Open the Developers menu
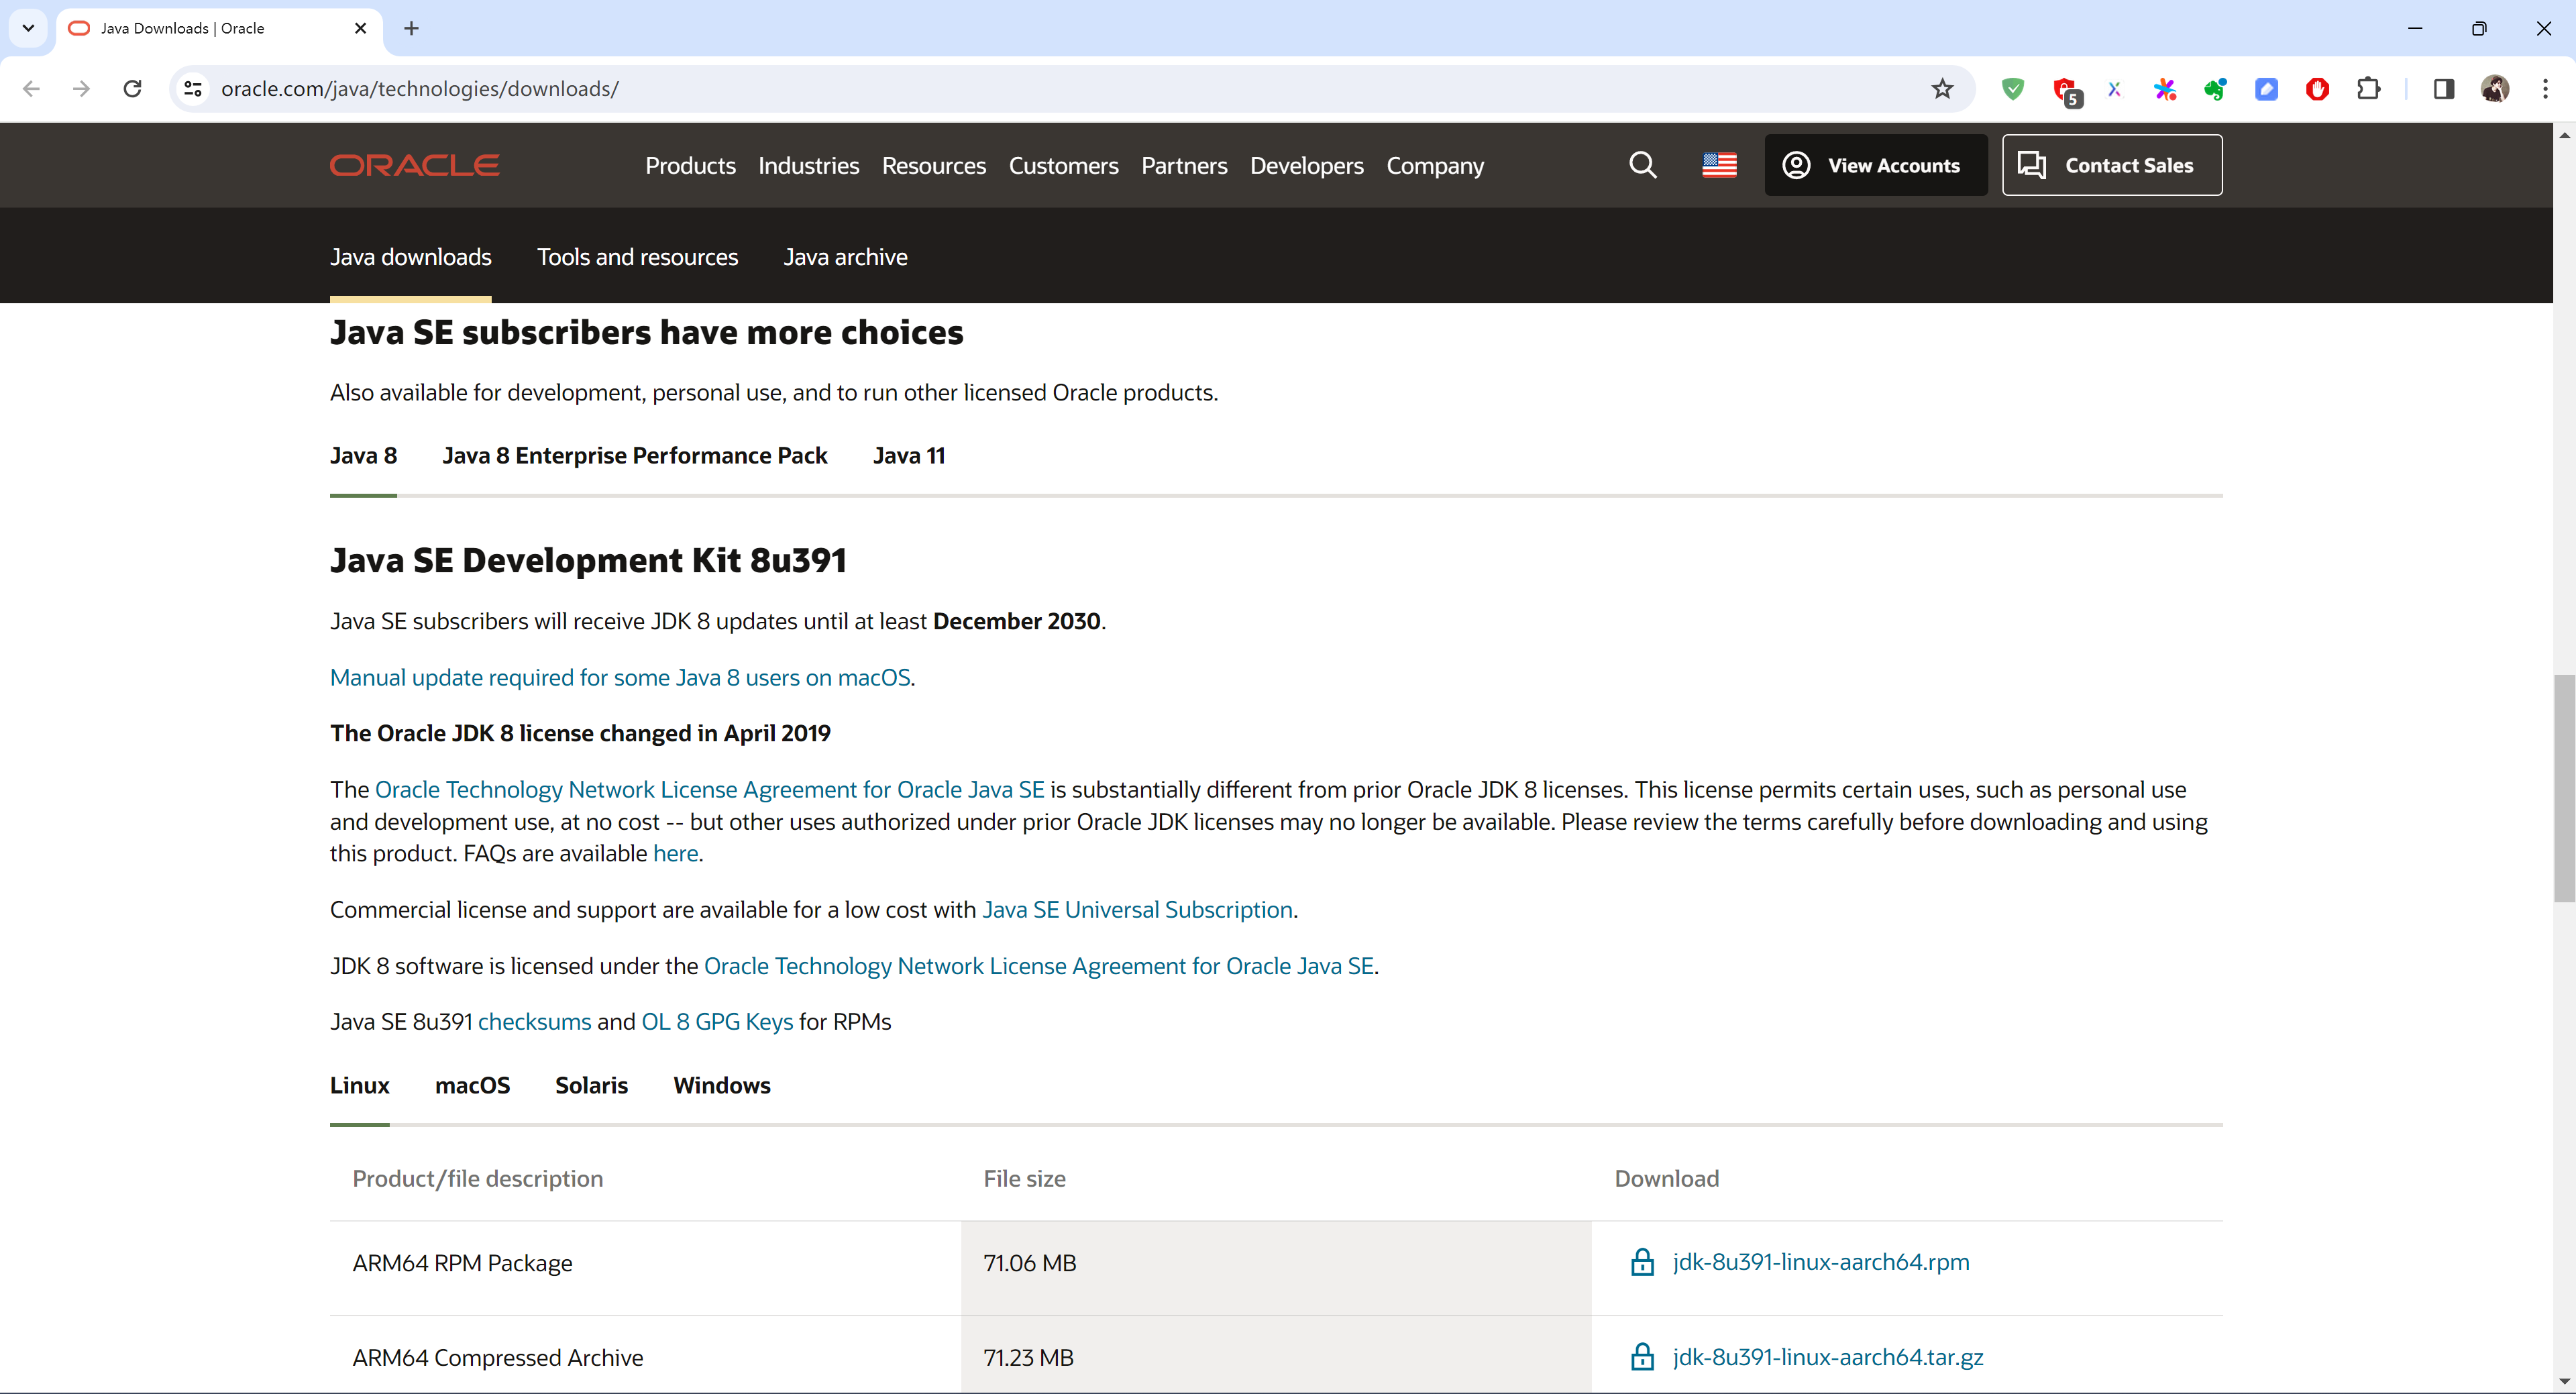This screenshot has height=1394, width=2576. tap(1306, 166)
